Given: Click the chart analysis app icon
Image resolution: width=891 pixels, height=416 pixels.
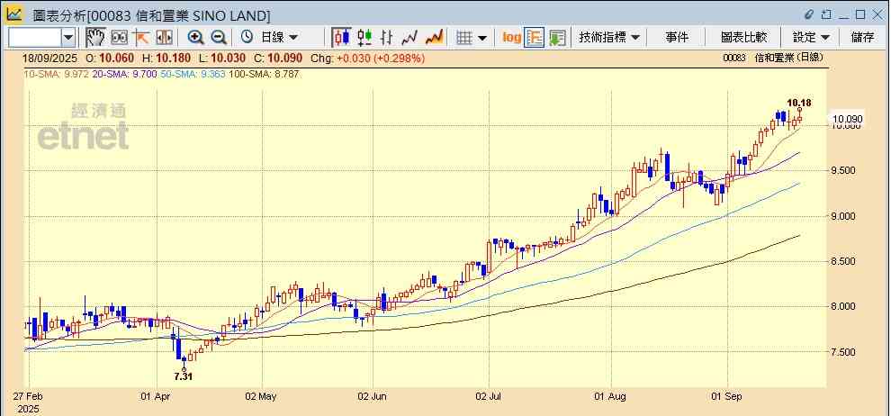Looking at the screenshot, I should tap(14, 14).
